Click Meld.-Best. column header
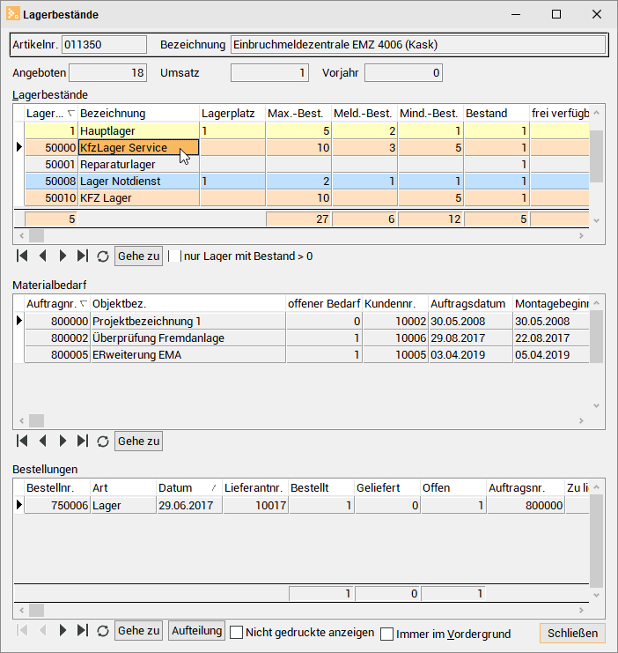The height and width of the screenshot is (653, 618). click(364, 114)
